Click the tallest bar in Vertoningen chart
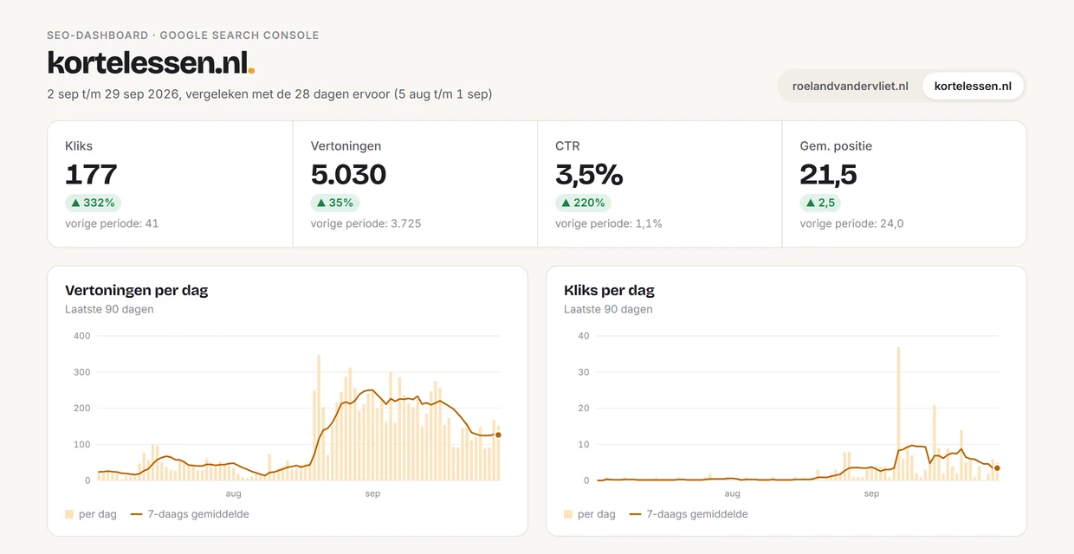Screen dimensions: 1074x554 click(x=319, y=418)
